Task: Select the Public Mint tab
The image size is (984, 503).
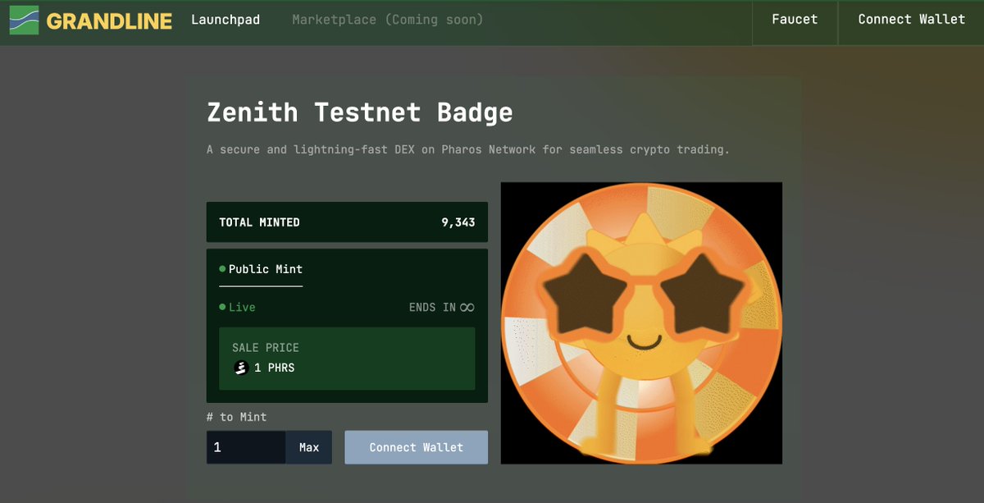Action: 261,269
